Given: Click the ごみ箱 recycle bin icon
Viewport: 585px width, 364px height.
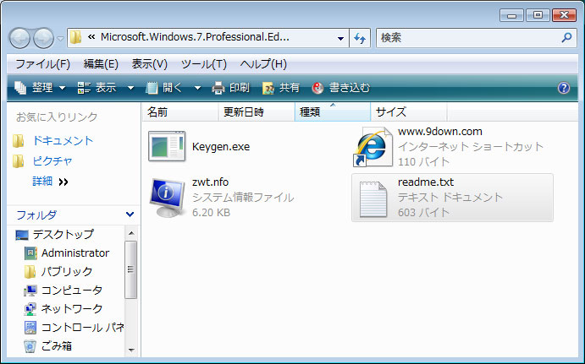Looking at the screenshot, I should 30,346.
